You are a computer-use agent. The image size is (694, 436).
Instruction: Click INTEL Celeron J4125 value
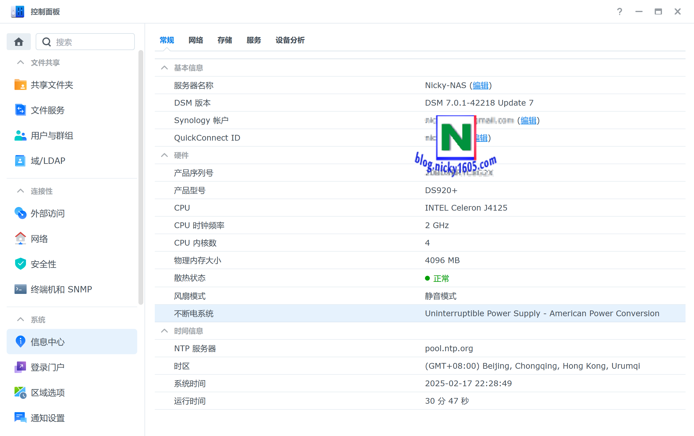466,208
